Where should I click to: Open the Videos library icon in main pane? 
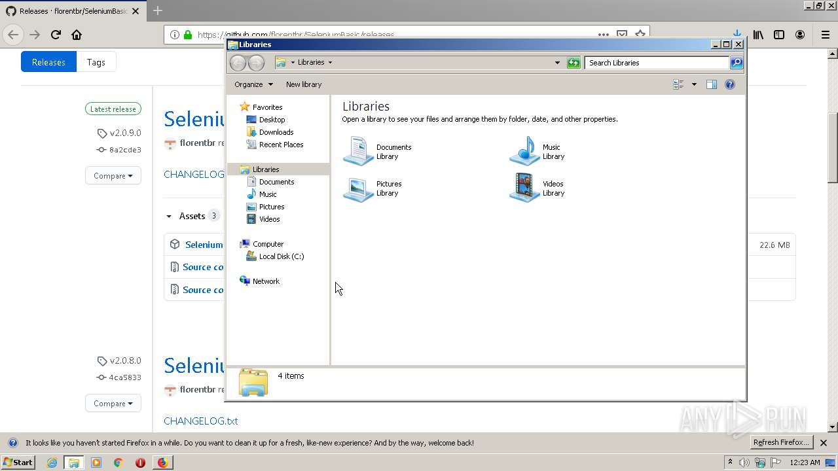524,188
